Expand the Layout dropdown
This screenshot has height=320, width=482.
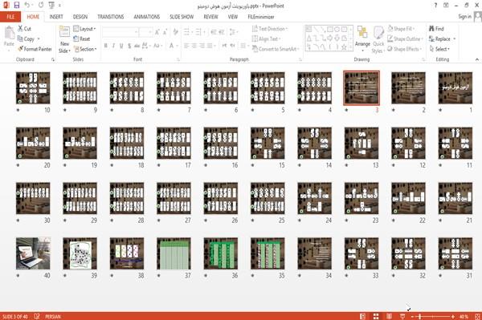[x=84, y=29]
